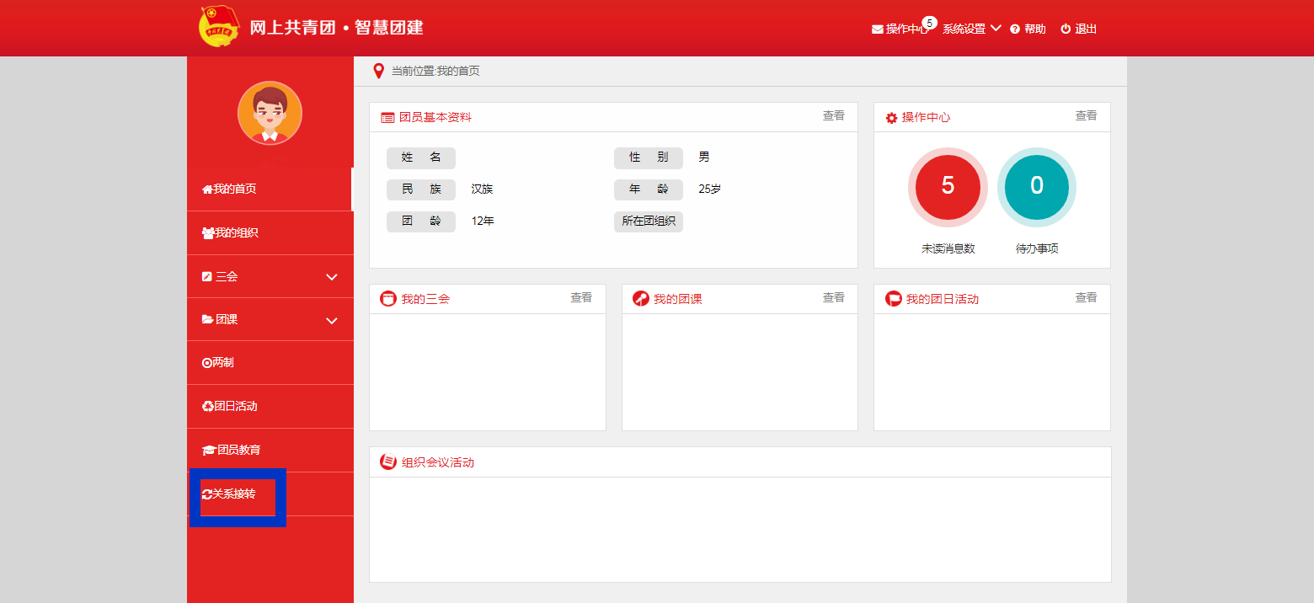This screenshot has width=1314, height=603.
Task: Click the help question mark icon
Action: click(x=1015, y=29)
